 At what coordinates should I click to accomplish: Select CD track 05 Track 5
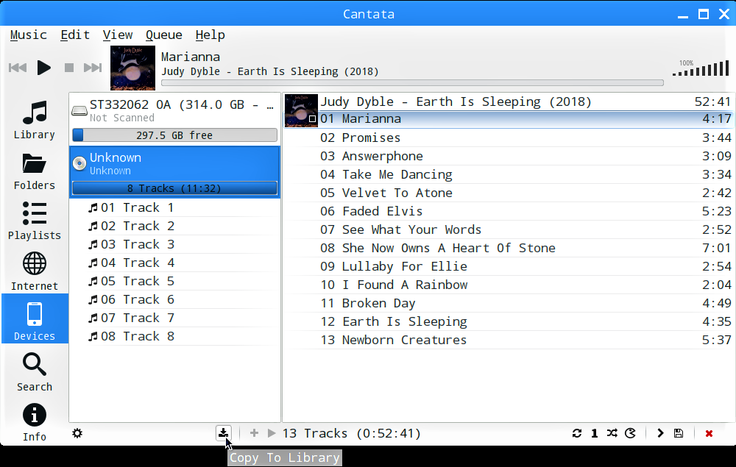pos(174,282)
